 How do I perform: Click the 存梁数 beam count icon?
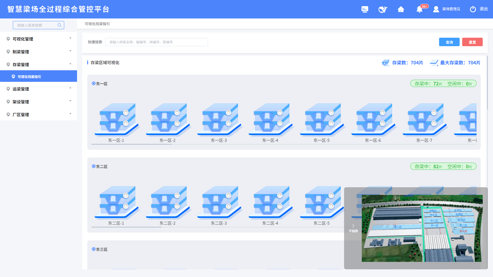coord(385,63)
